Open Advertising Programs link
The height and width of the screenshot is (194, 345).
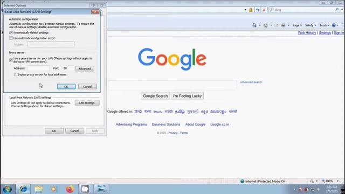[131, 124]
